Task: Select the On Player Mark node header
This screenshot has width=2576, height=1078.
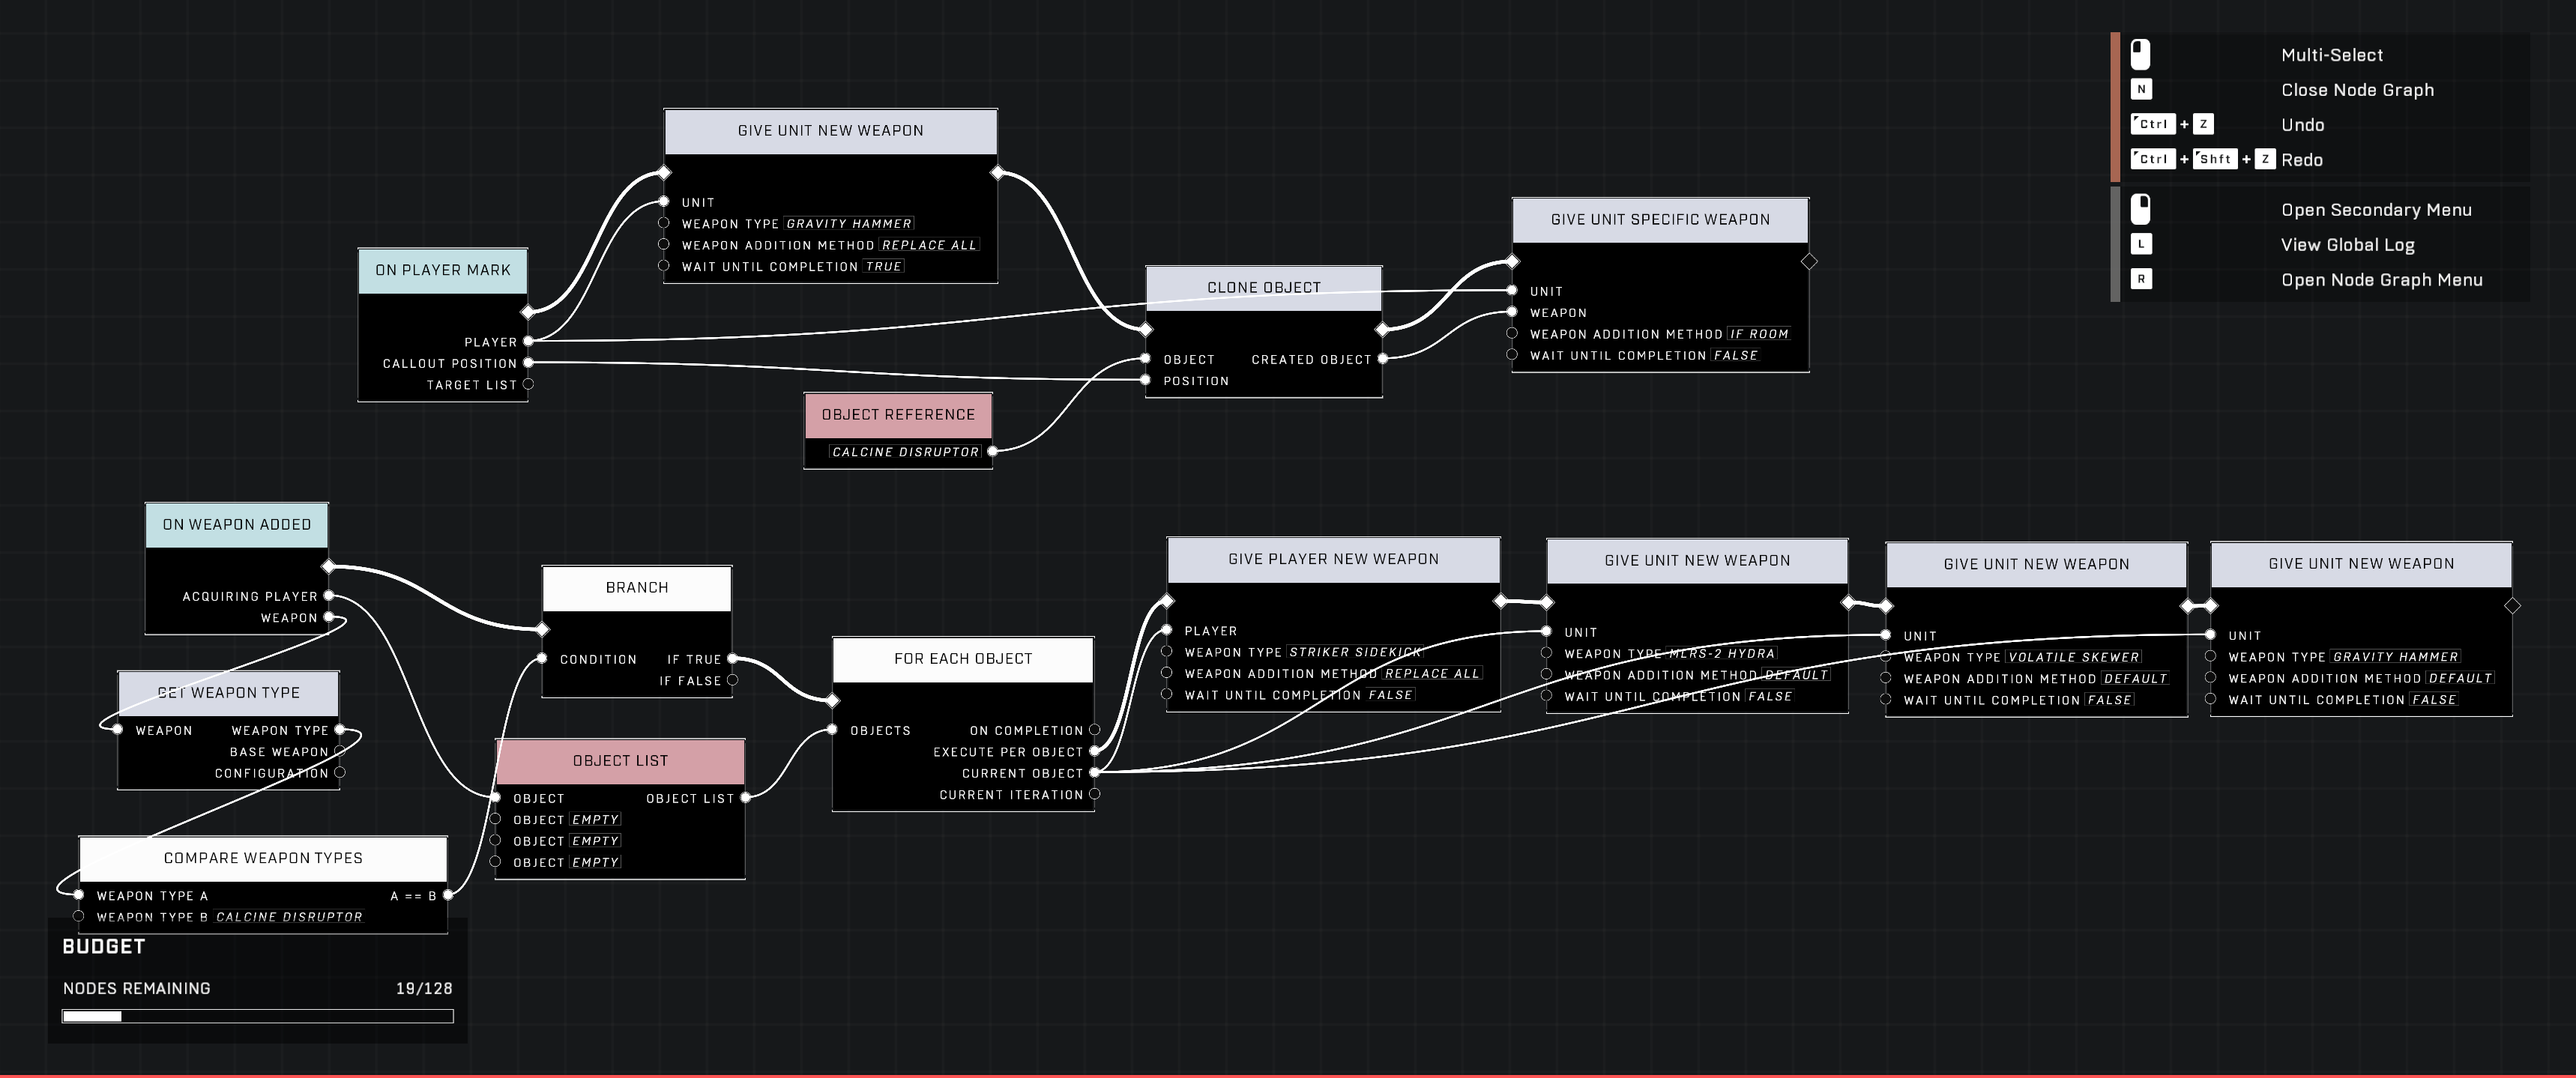Action: tap(443, 270)
